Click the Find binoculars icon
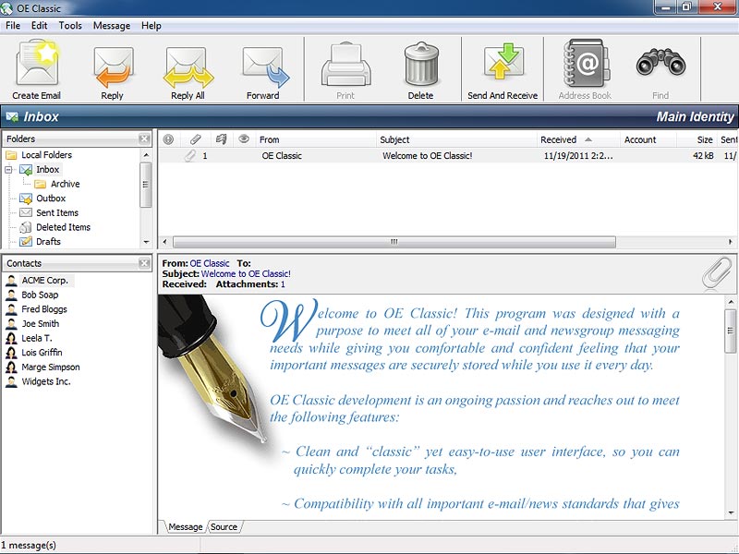This screenshot has height=554, width=739. coord(660,63)
